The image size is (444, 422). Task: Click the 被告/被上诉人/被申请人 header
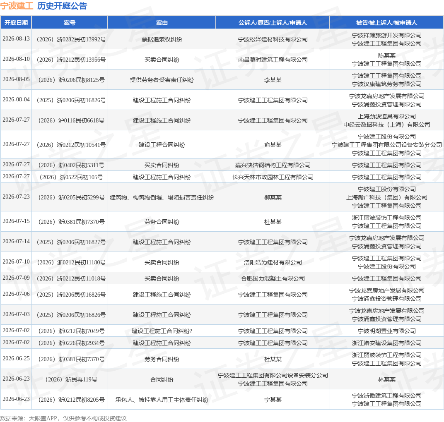(386, 23)
